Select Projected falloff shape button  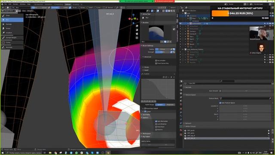(x=170, y=105)
